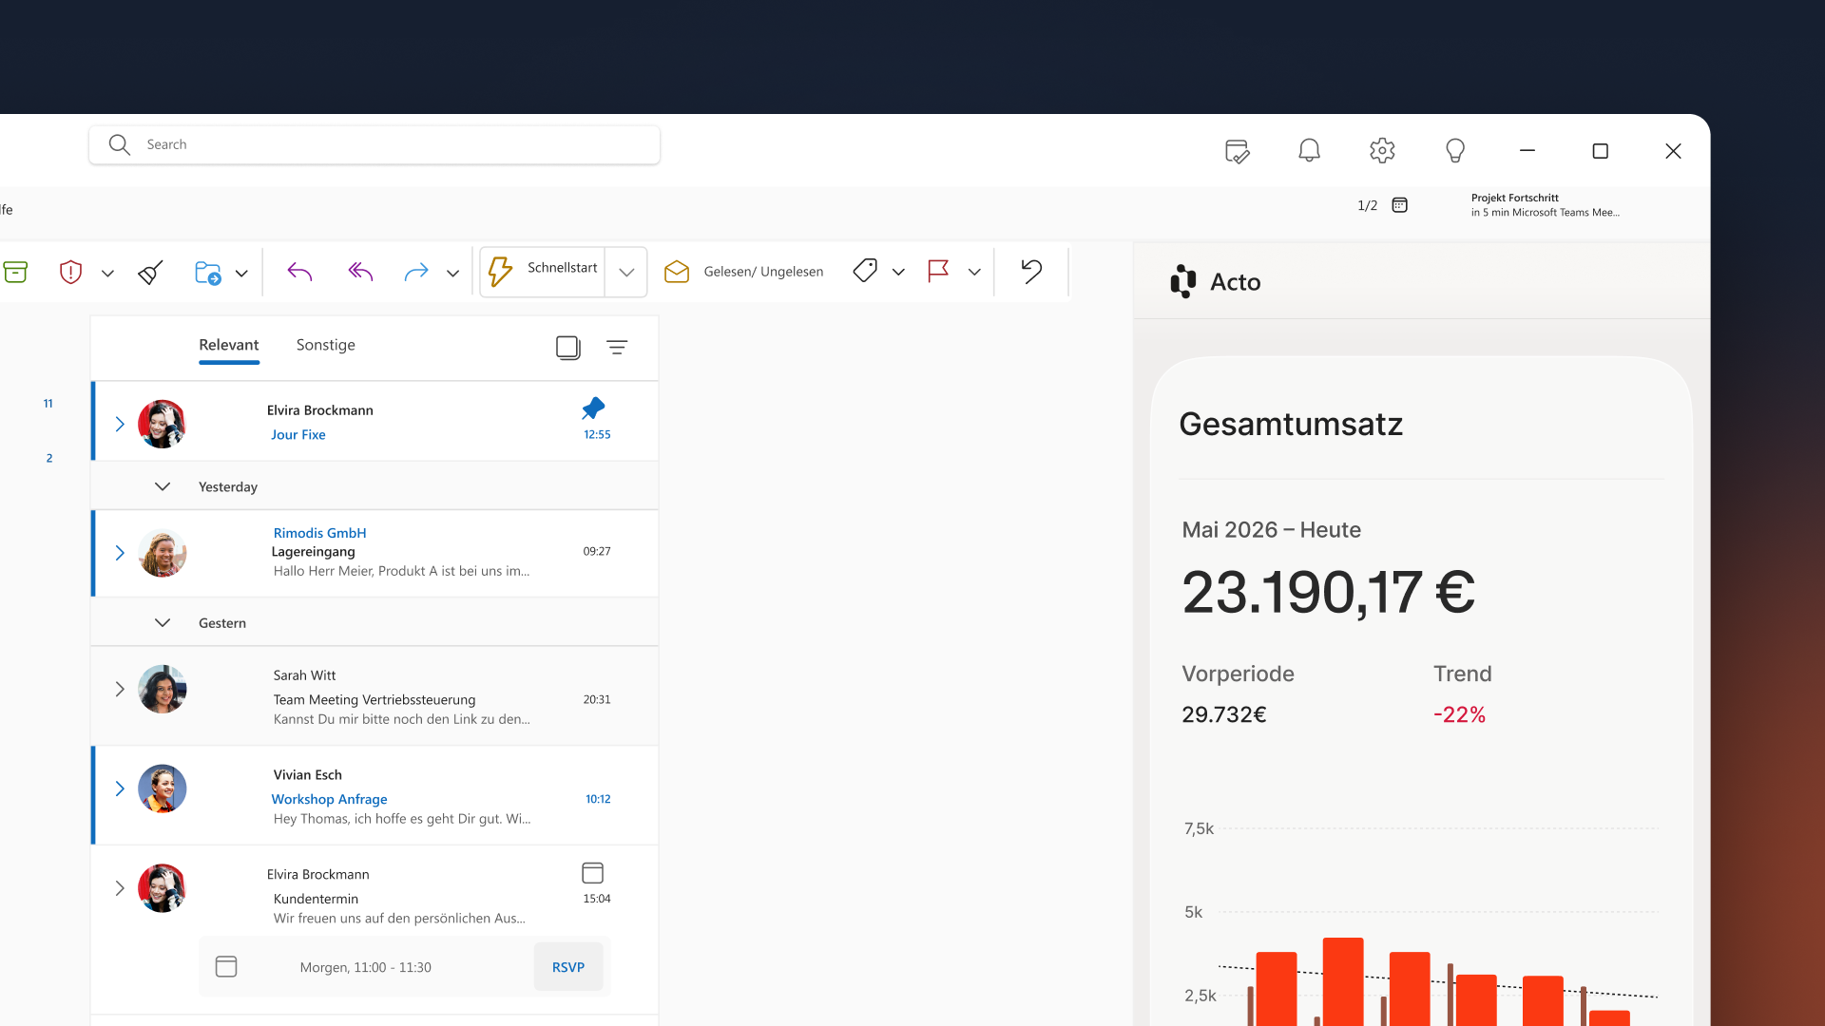This screenshot has height=1026, width=1825.
Task: Click the Tag categorize icon
Action: click(865, 271)
